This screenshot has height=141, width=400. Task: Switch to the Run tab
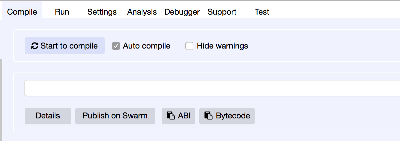62,12
